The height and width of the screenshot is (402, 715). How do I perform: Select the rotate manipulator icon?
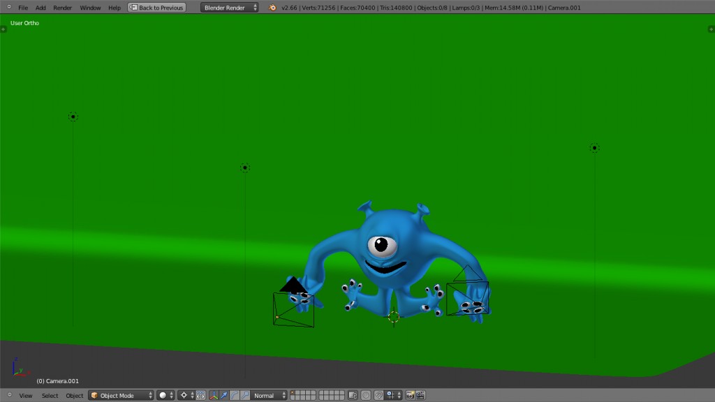coord(235,395)
